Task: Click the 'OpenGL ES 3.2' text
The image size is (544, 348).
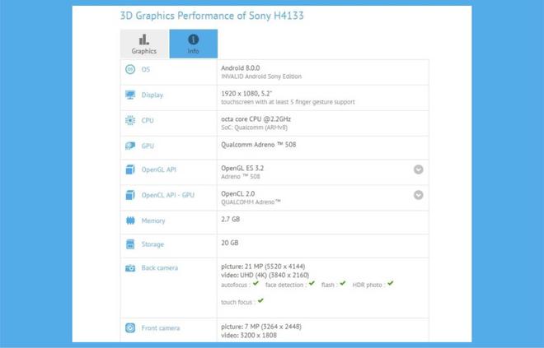Action: [242, 169]
